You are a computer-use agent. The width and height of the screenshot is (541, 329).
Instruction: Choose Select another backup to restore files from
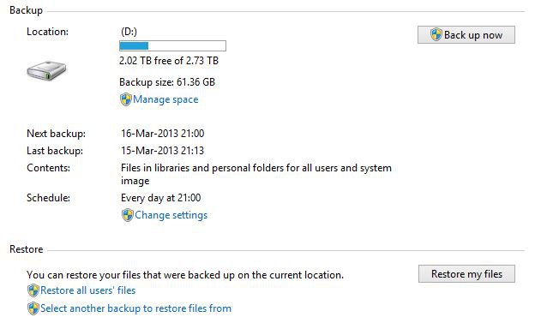click(x=136, y=308)
